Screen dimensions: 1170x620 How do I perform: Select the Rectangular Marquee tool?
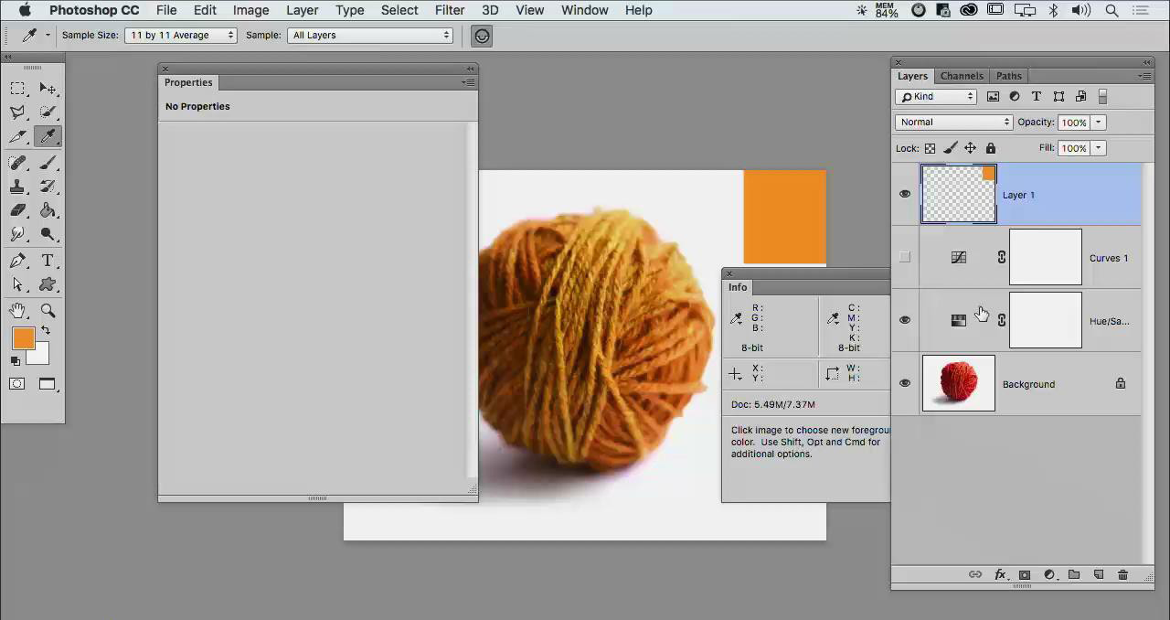coord(17,89)
